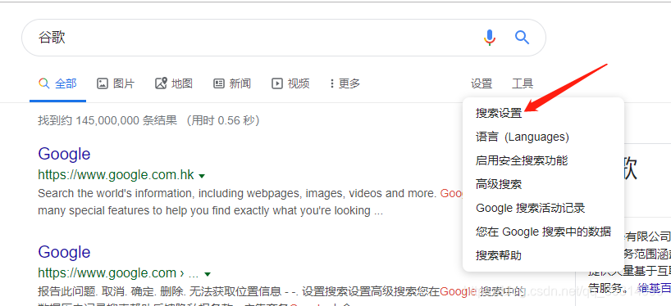Click the 全部 tab's colored magnifier icon

point(44,83)
